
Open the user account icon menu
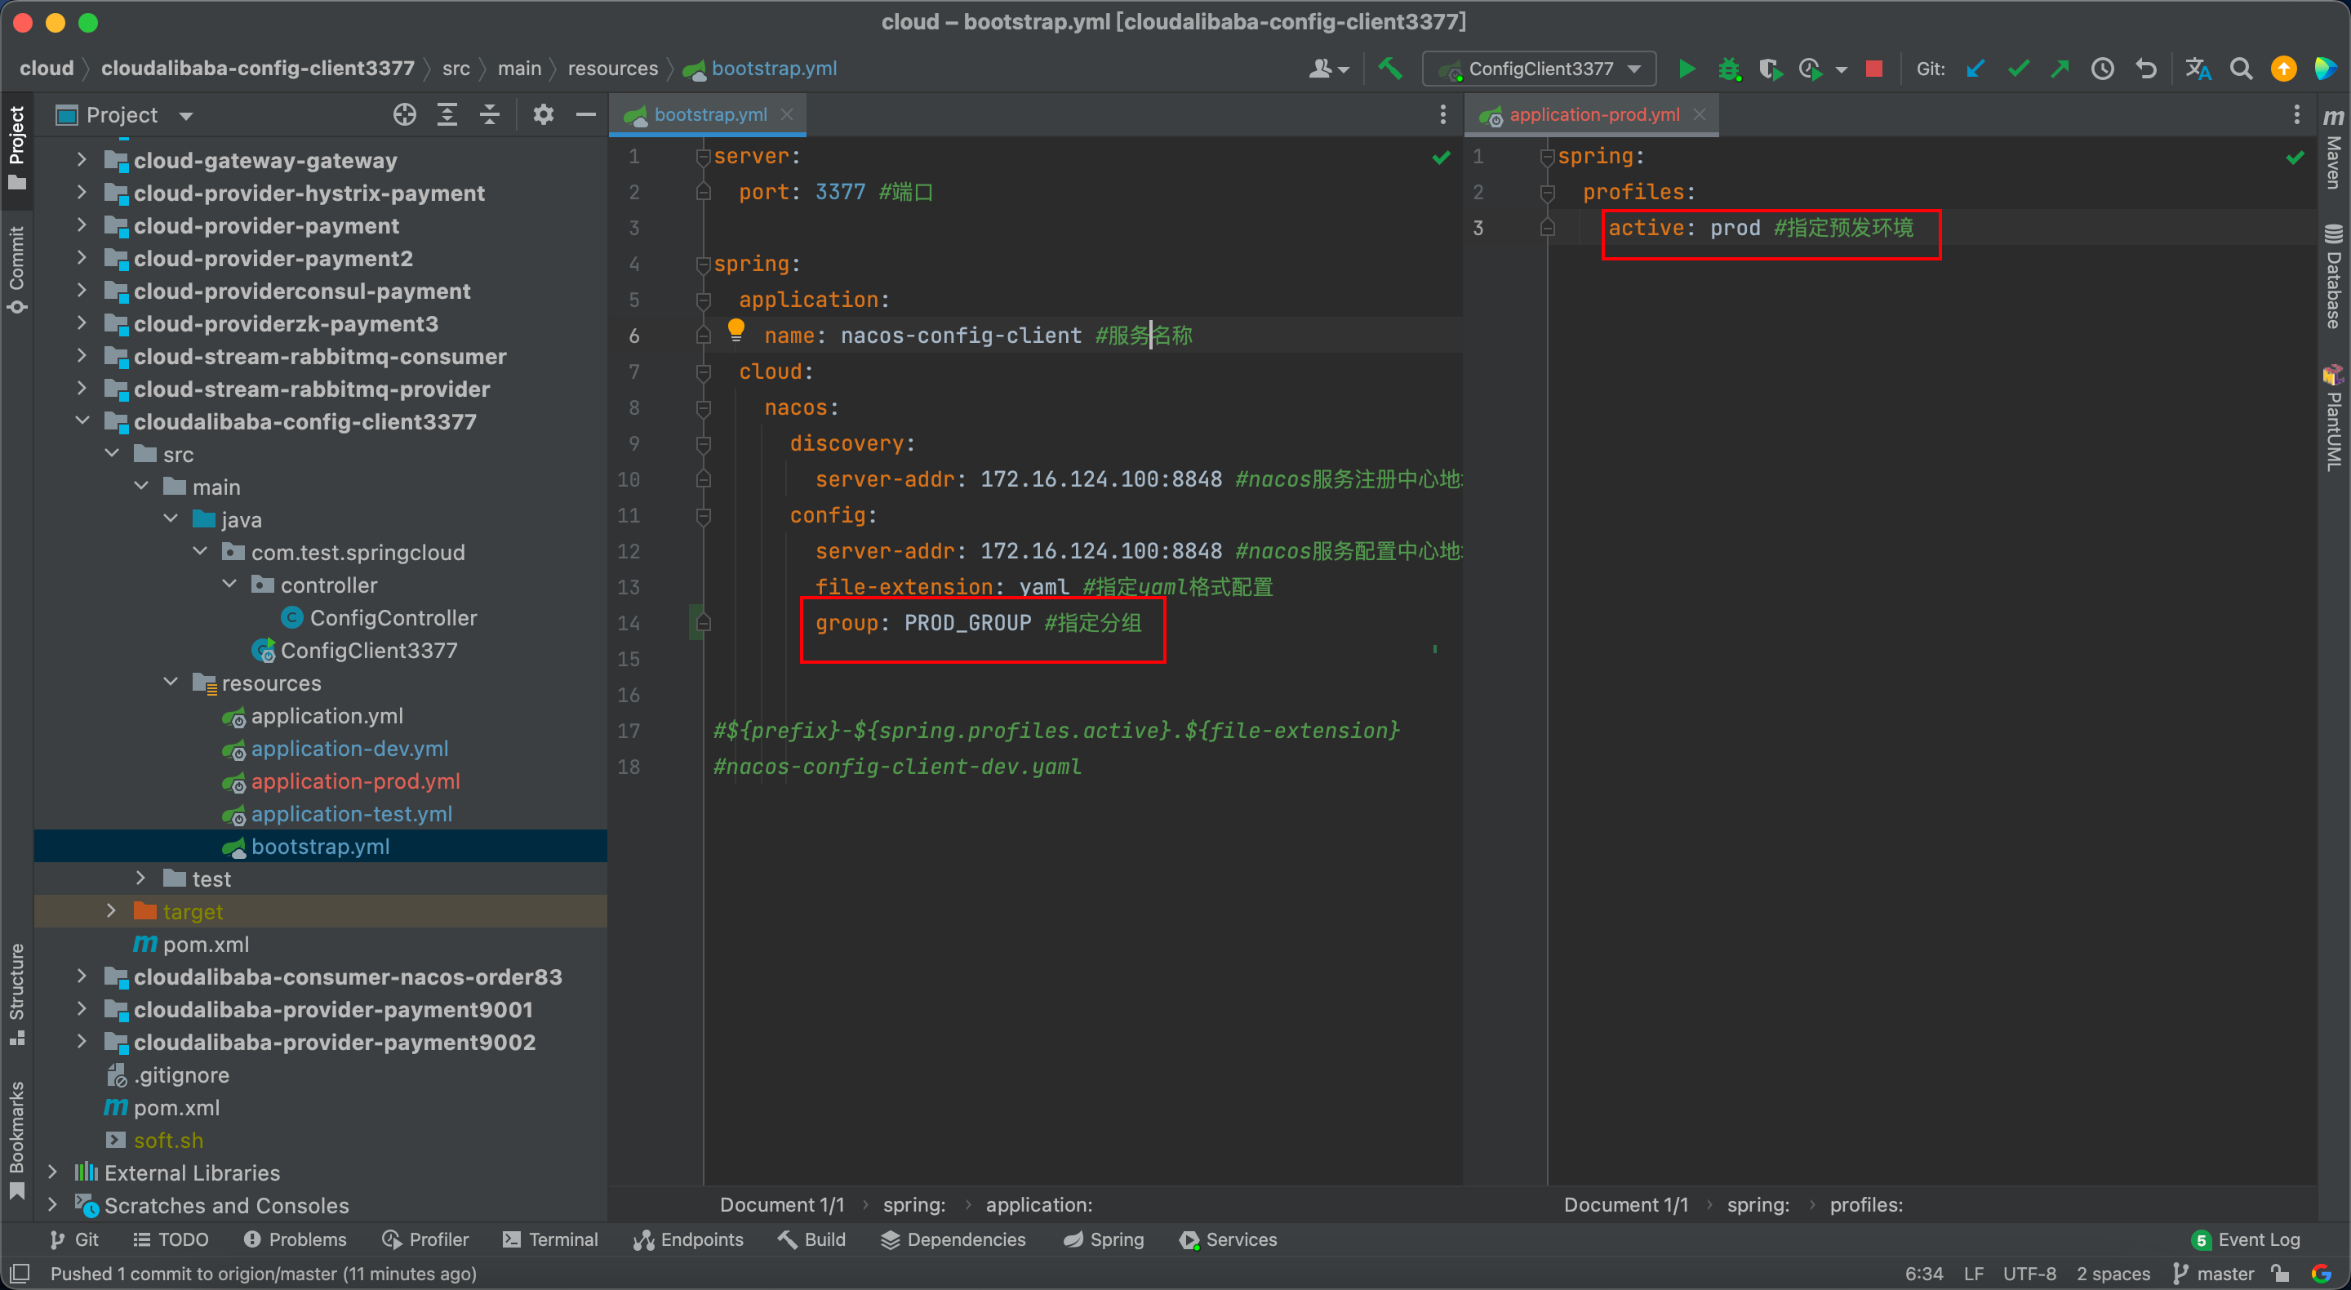pos(1328,69)
